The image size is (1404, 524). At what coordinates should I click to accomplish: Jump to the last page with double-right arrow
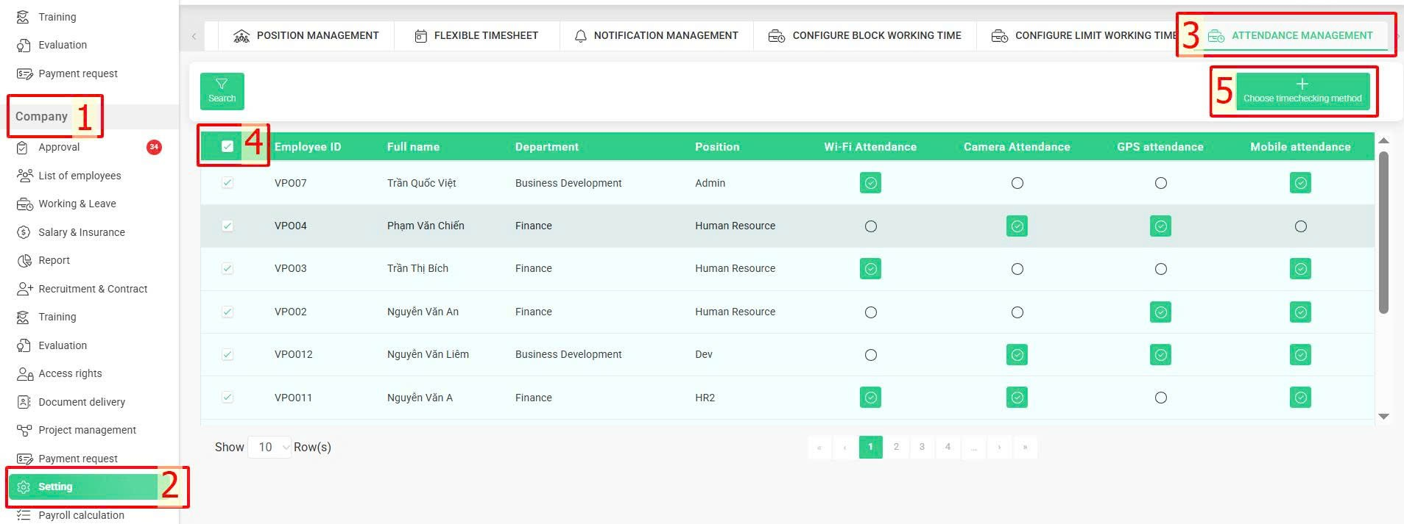1025,447
